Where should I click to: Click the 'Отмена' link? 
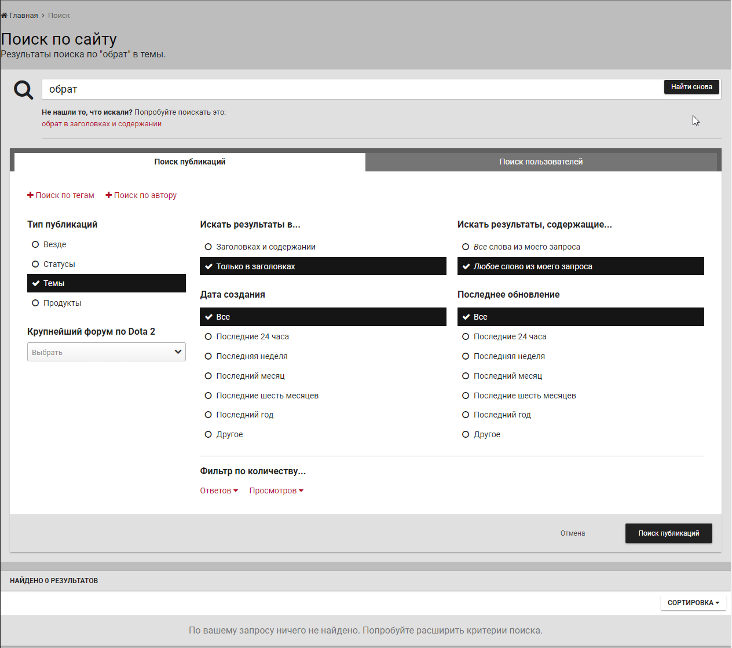572,533
